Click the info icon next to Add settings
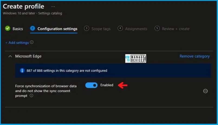 tap(32, 42)
